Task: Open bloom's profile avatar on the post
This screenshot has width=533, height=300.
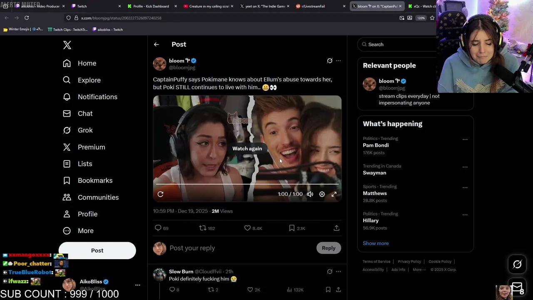Action: pos(159,64)
